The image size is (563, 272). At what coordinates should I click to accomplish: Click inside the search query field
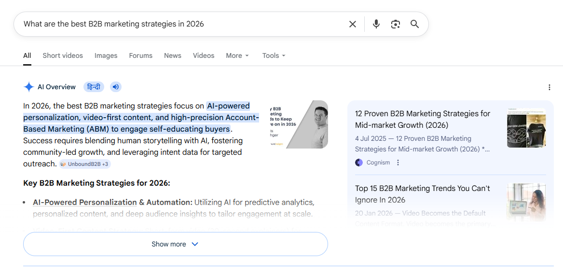(179, 24)
